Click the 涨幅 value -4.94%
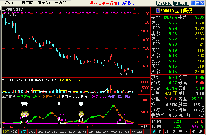The height and width of the screenshot is (135, 206). click(171, 88)
